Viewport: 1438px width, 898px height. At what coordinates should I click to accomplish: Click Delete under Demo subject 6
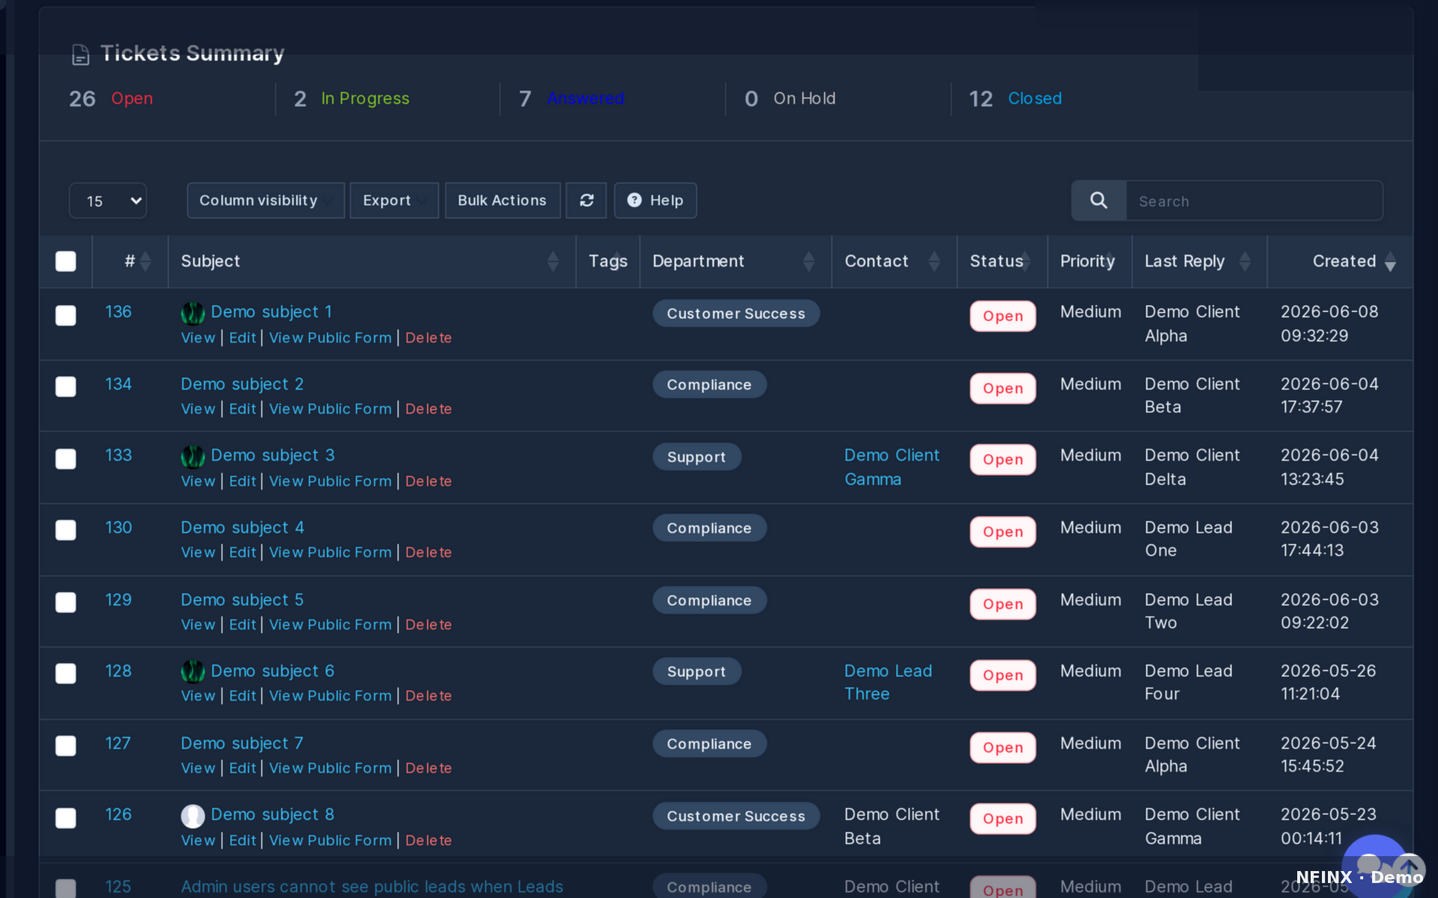tap(428, 696)
